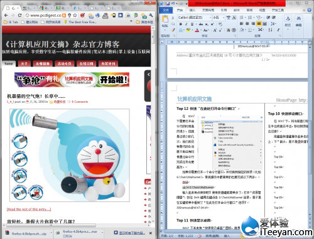Open the 文件 File tab in Word
The image size is (314, 239).
(x=166, y=10)
